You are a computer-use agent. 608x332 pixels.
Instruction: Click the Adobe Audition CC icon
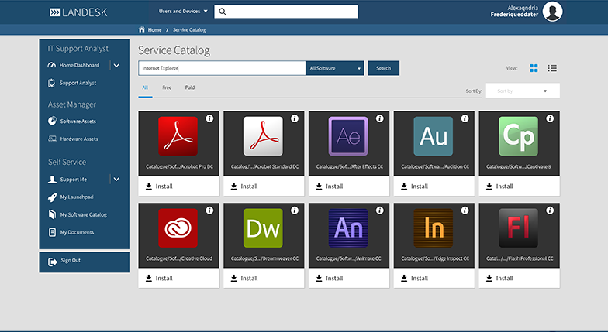pos(434,136)
